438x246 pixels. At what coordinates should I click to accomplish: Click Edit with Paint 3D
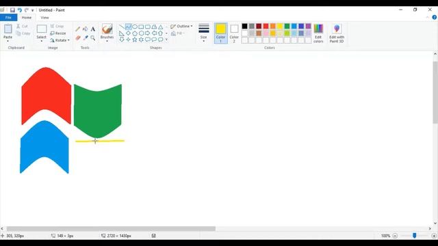[337, 33]
